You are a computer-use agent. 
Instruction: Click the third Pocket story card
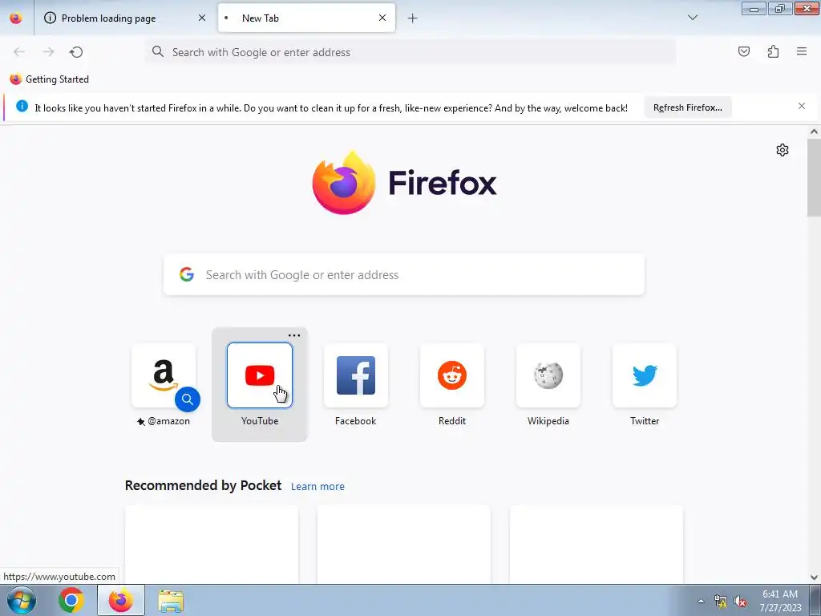pos(596,544)
